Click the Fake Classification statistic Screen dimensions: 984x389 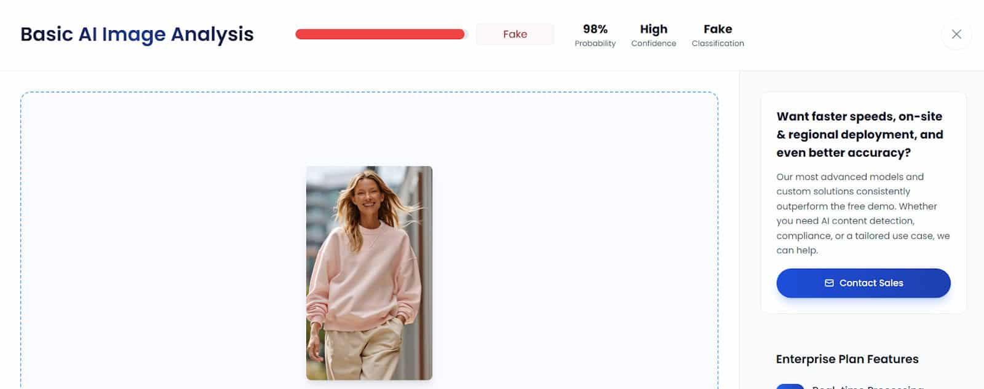tap(718, 35)
